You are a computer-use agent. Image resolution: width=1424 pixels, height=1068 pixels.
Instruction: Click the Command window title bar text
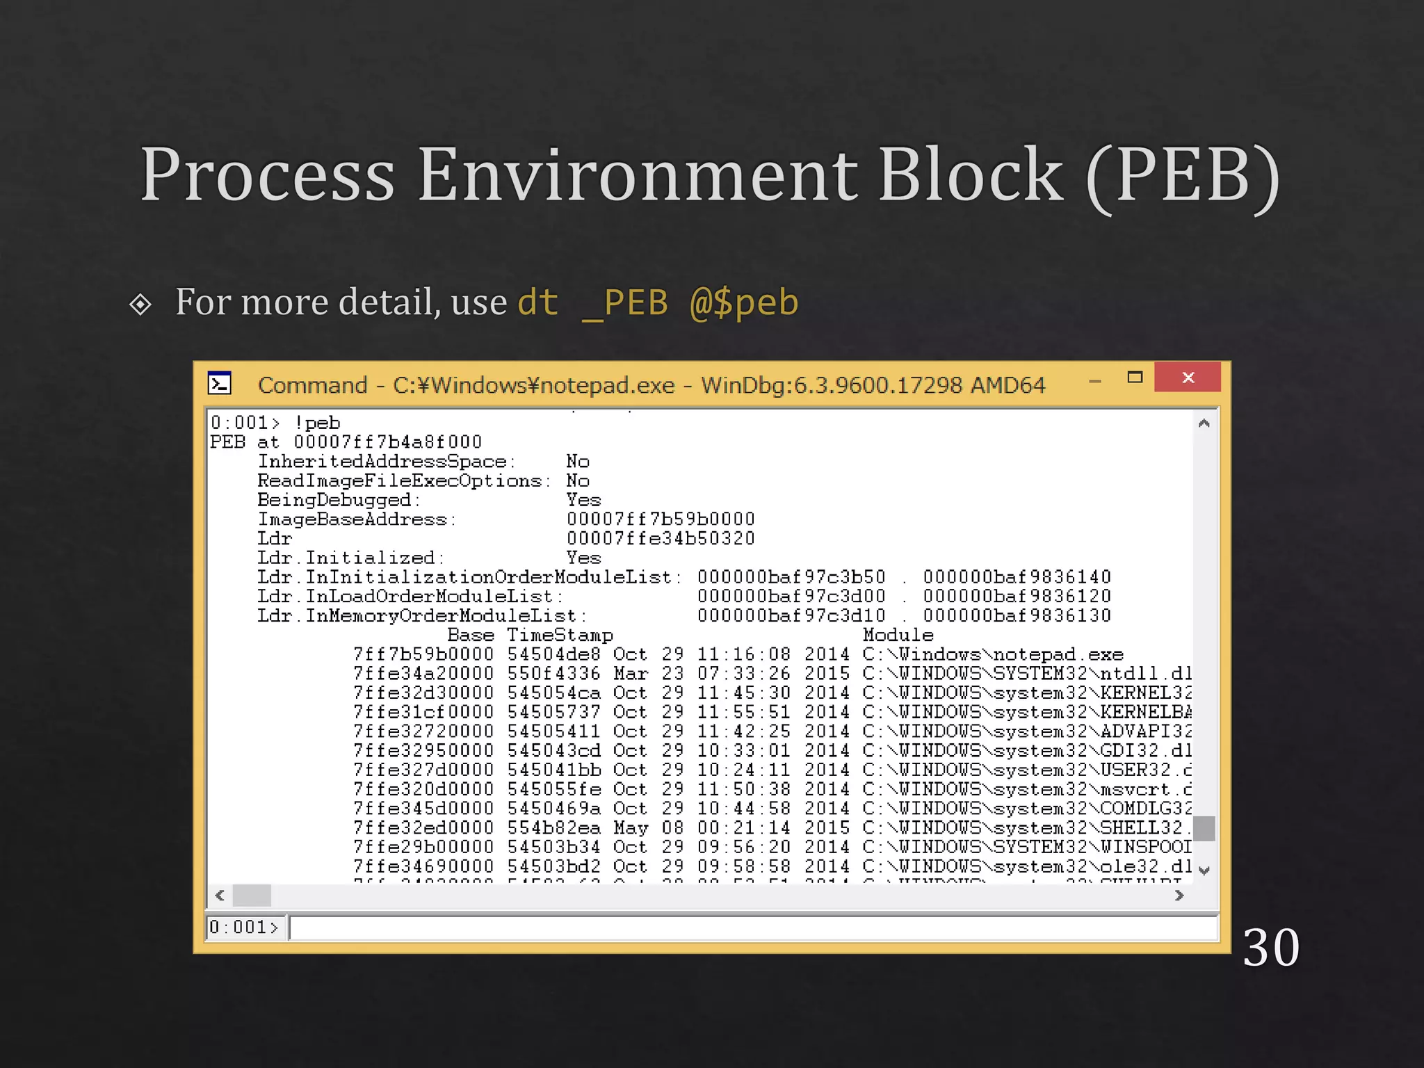tap(651, 385)
